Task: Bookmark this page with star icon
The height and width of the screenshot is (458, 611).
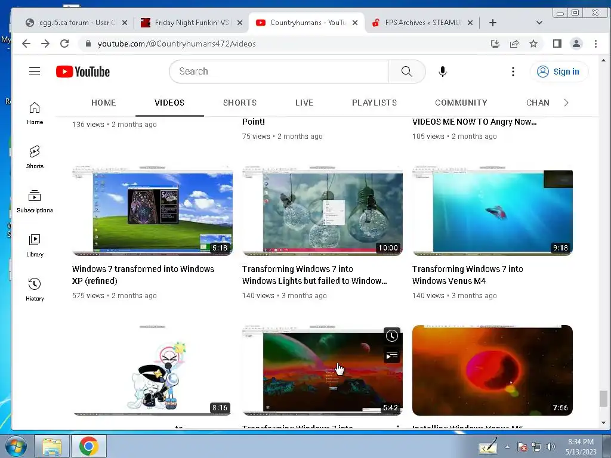Action: click(x=533, y=44)
